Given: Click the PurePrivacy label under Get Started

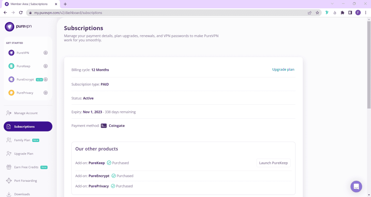Looking at the screenshot, I should tap(25, 93).
